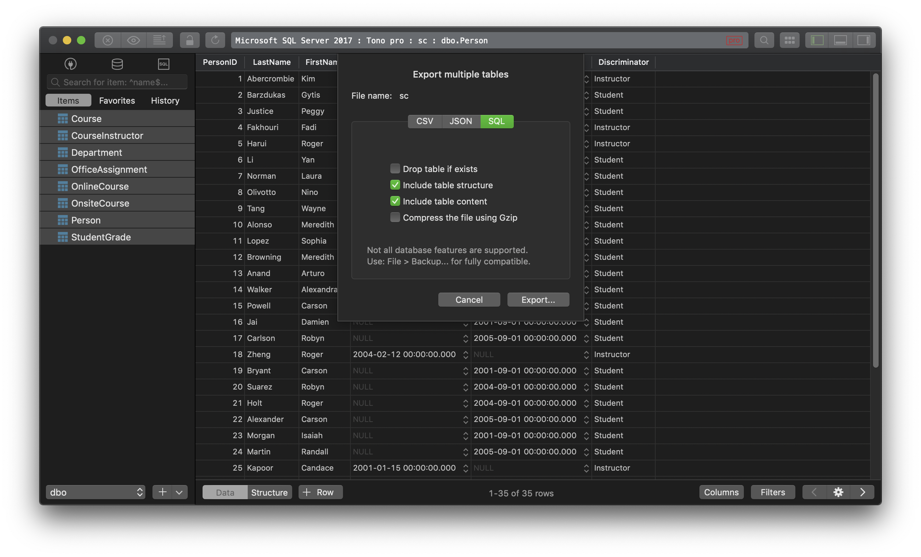Screen dimensions: 921x557
Task: Click the eye/preview icon in toolbar
Action: tap(133, 39)
